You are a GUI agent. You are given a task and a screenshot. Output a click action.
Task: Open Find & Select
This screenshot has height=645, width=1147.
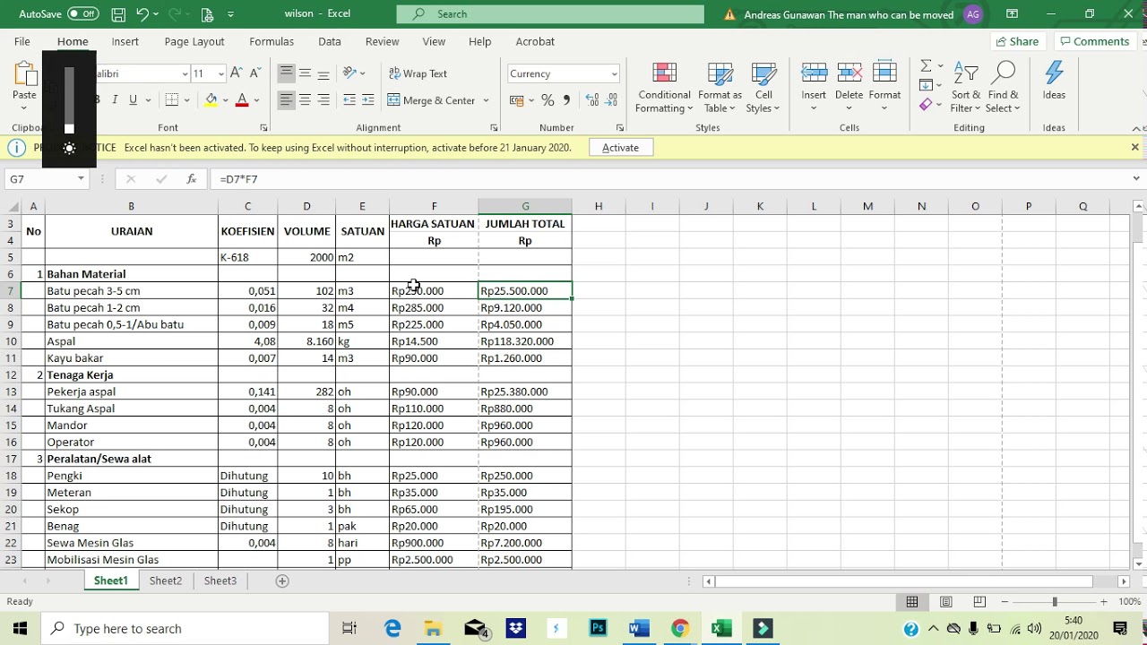tap(1003, 88)
